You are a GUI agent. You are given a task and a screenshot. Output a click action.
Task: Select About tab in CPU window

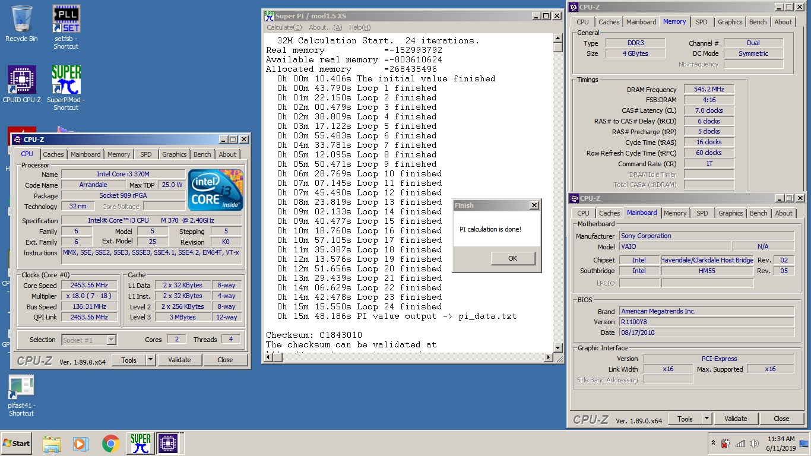[x=227, y=154]
